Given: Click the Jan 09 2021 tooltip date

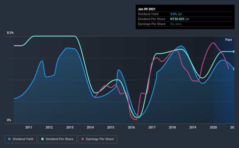Looking at the screenshot, I should (x=147, y=9).
